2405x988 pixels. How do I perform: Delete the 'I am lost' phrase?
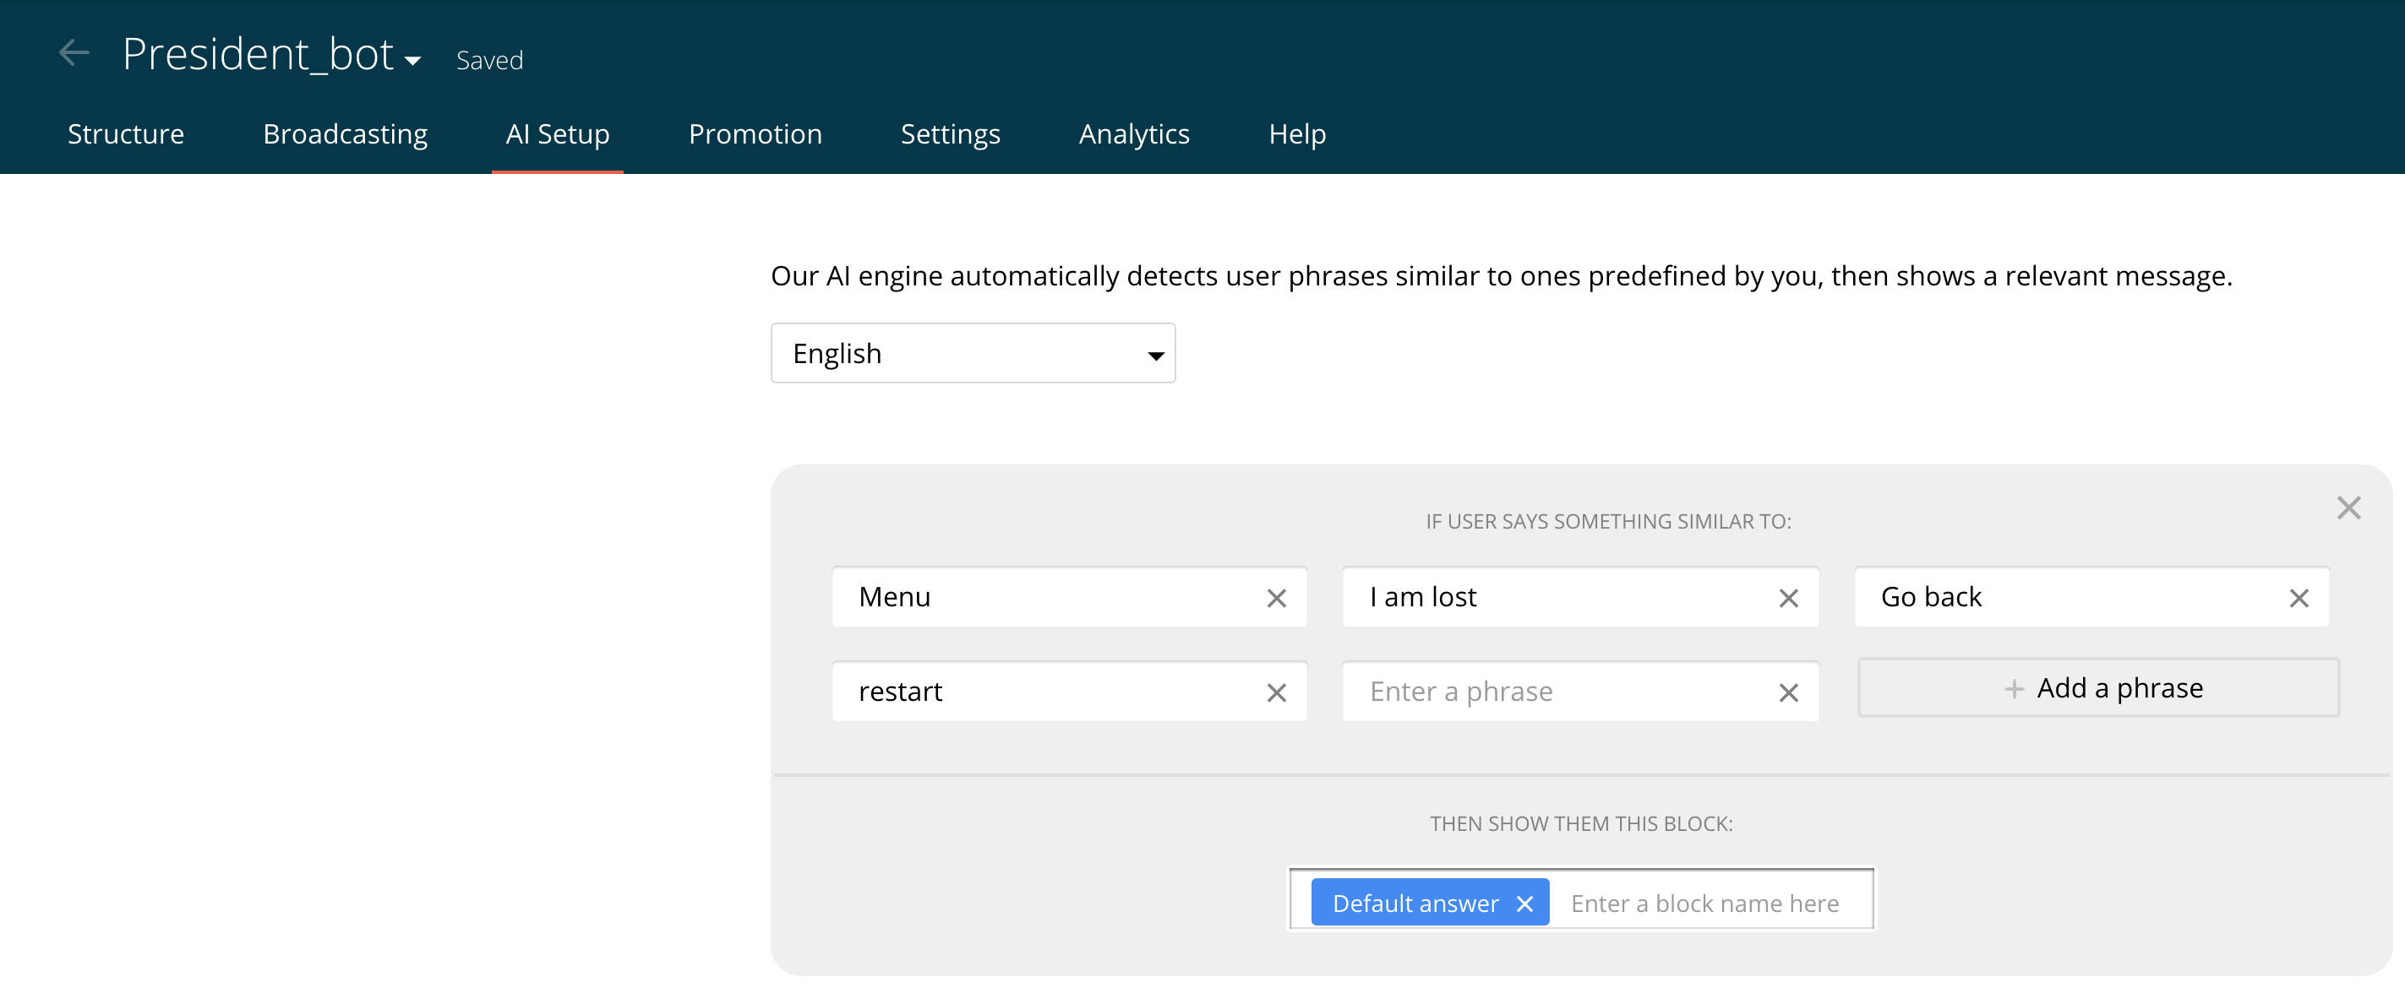pos(1788,598)
